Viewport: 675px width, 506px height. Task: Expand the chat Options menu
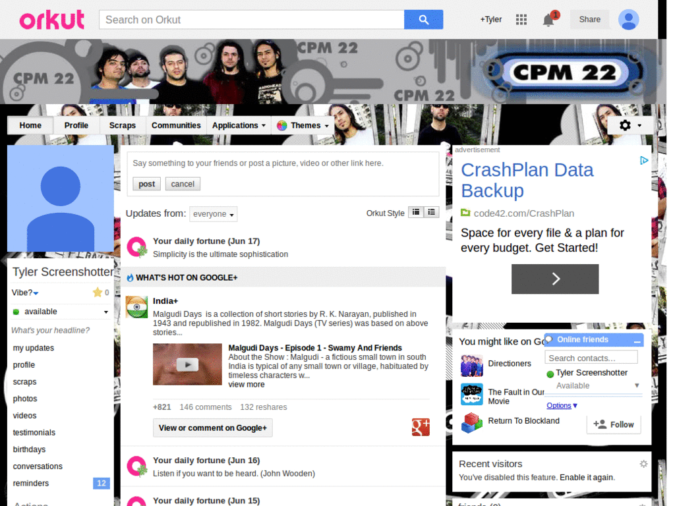pos(562,405)
